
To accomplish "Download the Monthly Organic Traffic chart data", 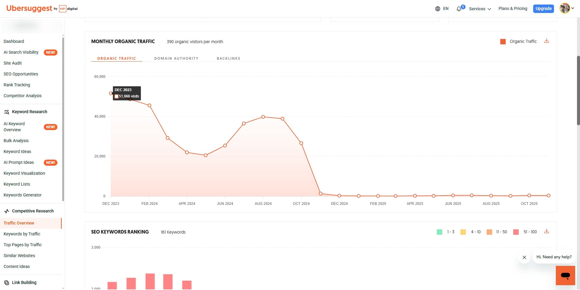I will pyautogui.click(x=547, y=41).
